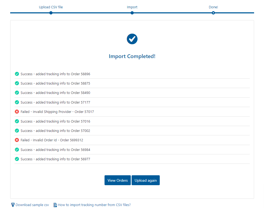Select text 'added tracking info to Order 56977'
The width and height of the screenshot is (264, 213).
click(x=63, y=159)
